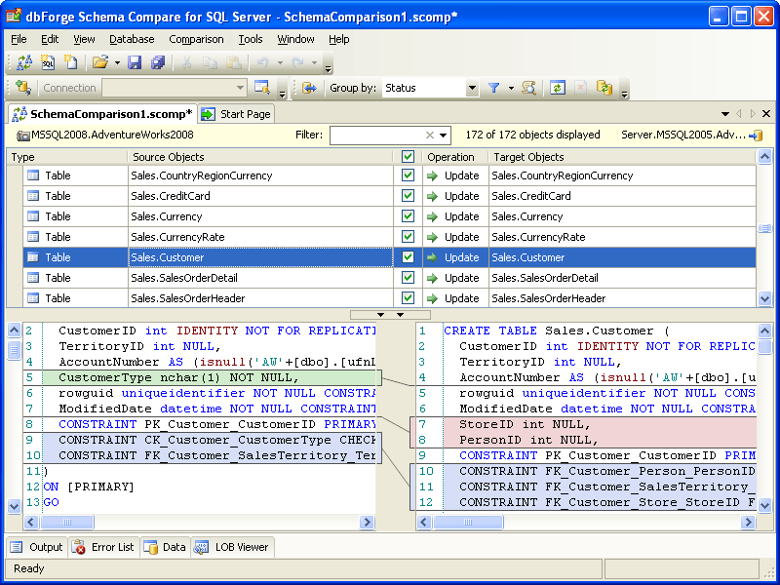Switch to the Start Page tab
Image resolution: width=780 pixels, height=585 pixels.
(236, 113)
